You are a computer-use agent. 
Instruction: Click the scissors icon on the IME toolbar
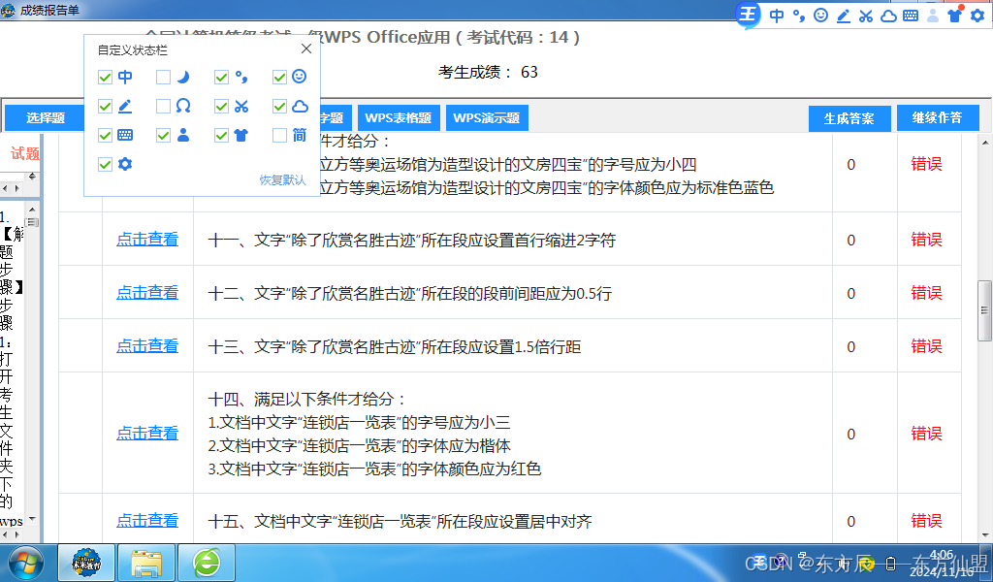tap(866, 16)
